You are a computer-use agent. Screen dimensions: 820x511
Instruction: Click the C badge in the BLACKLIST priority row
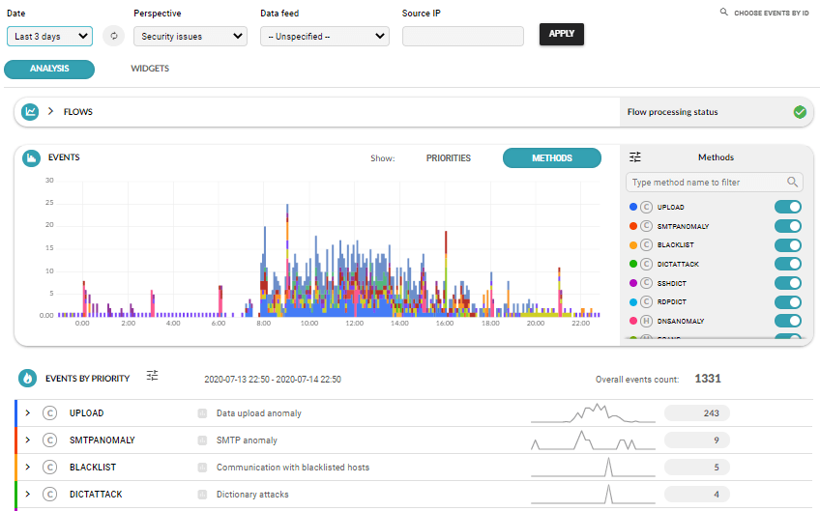(49, 468)
